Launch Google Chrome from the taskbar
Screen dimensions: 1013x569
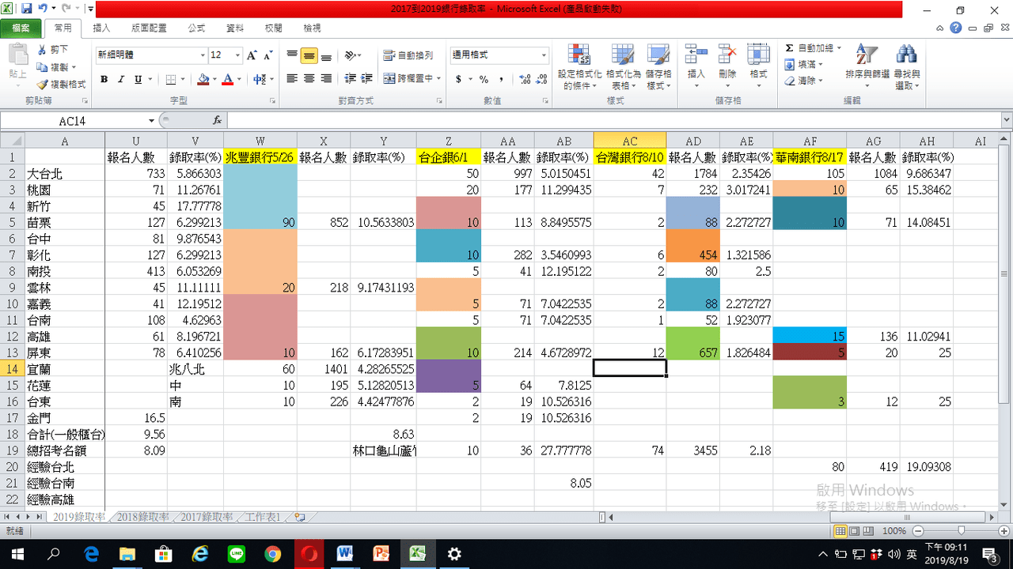pos(272,554)
